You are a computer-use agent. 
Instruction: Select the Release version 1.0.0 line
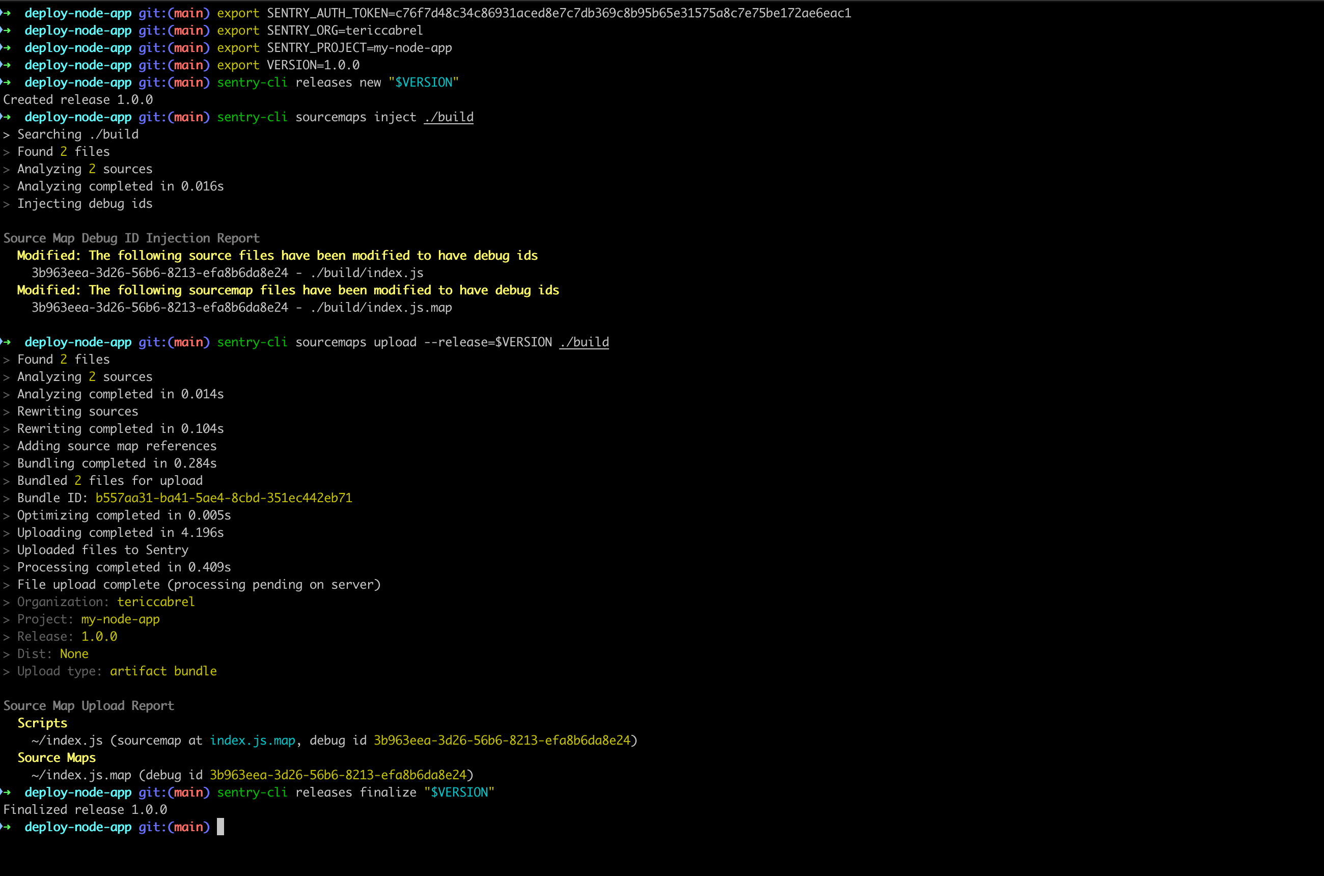(x=99, y=636)
